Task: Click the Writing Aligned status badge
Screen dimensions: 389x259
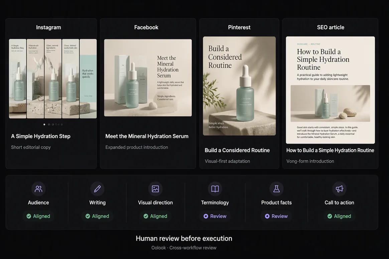Action: [97, 216]
